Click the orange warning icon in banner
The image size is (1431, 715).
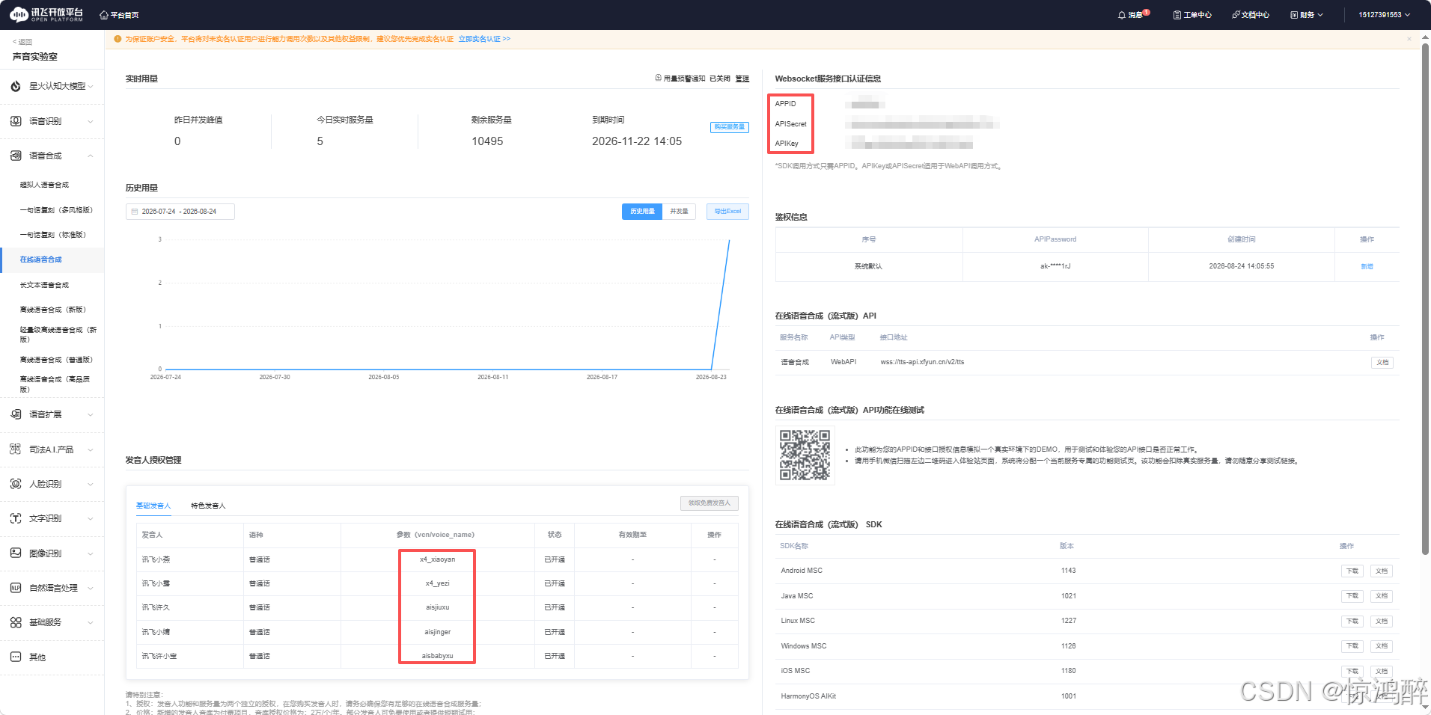tap(118, 39)
